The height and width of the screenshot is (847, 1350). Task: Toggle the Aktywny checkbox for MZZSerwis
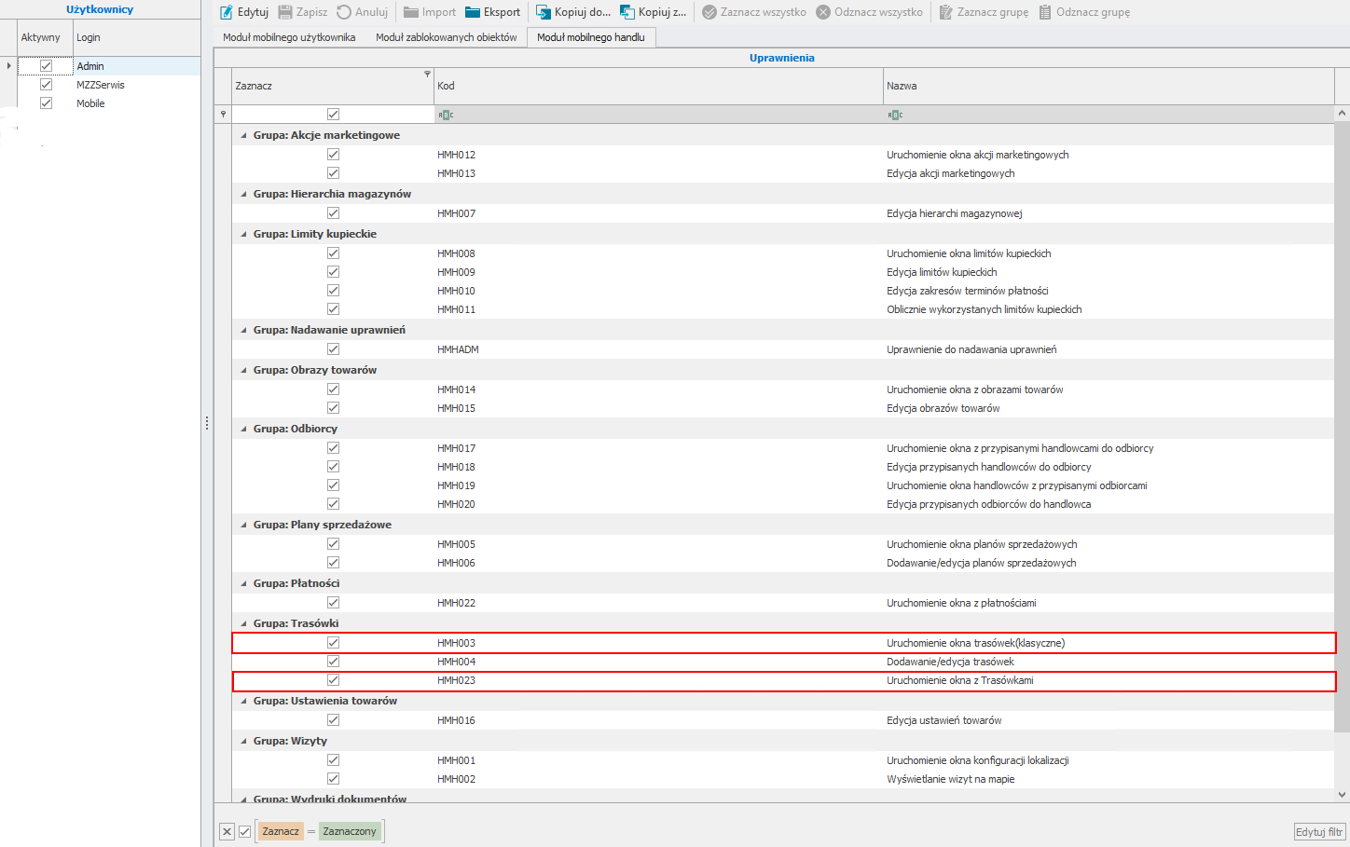click(46, 85)
